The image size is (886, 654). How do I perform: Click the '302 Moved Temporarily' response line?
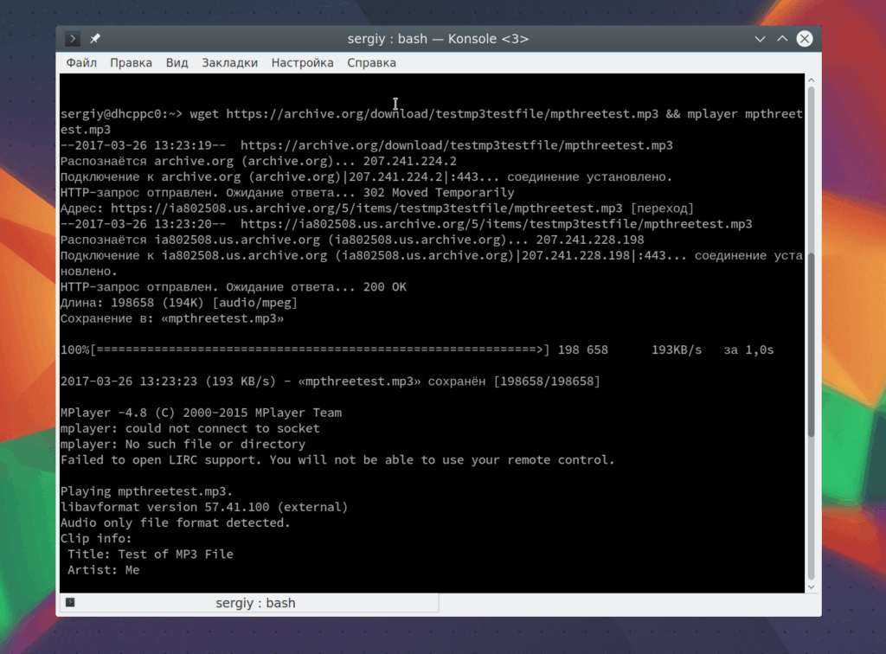(287, 193)
